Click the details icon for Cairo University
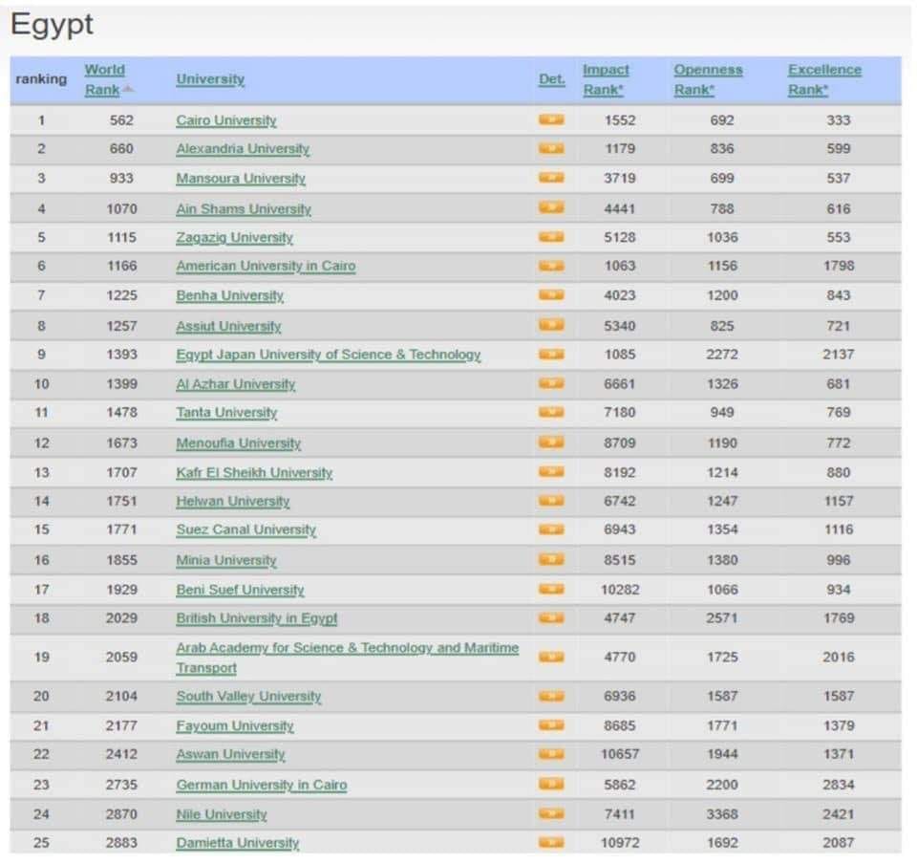 coord(551,120)
